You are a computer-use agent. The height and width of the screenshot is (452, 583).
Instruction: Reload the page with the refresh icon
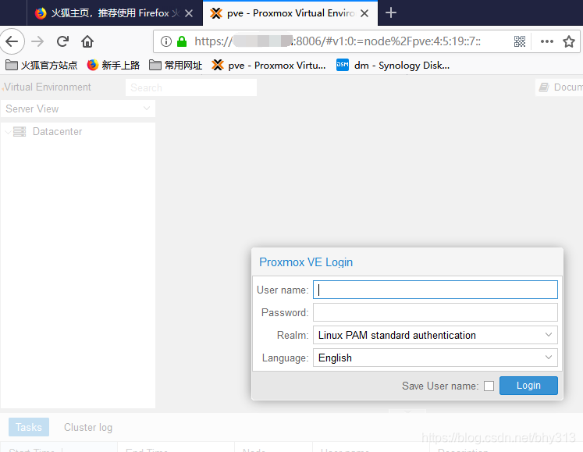pyautogui.click(x=62, y=41)
